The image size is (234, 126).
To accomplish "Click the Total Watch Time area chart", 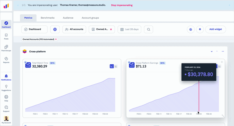I will (x=70, y=95).
